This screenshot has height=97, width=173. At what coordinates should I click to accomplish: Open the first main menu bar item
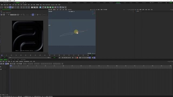pos(2,5)
